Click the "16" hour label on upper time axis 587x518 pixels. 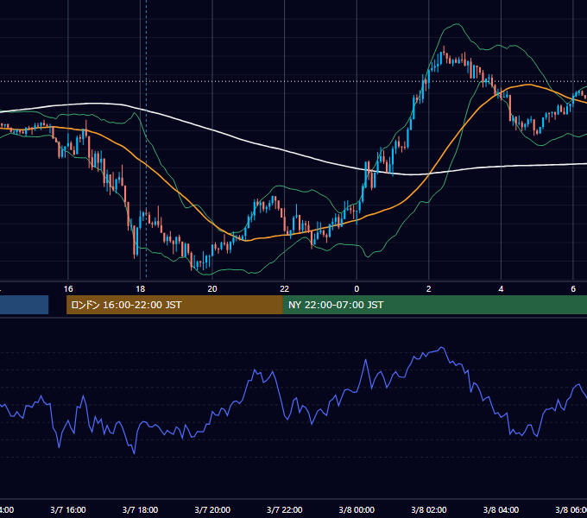[x=68, y=289]
